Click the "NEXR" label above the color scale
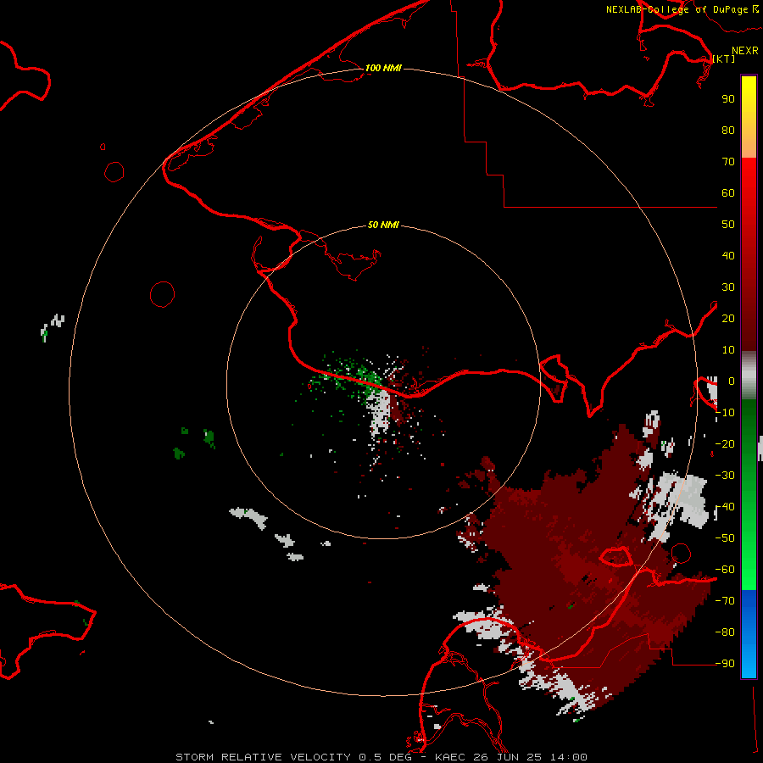 coord(745,51)
